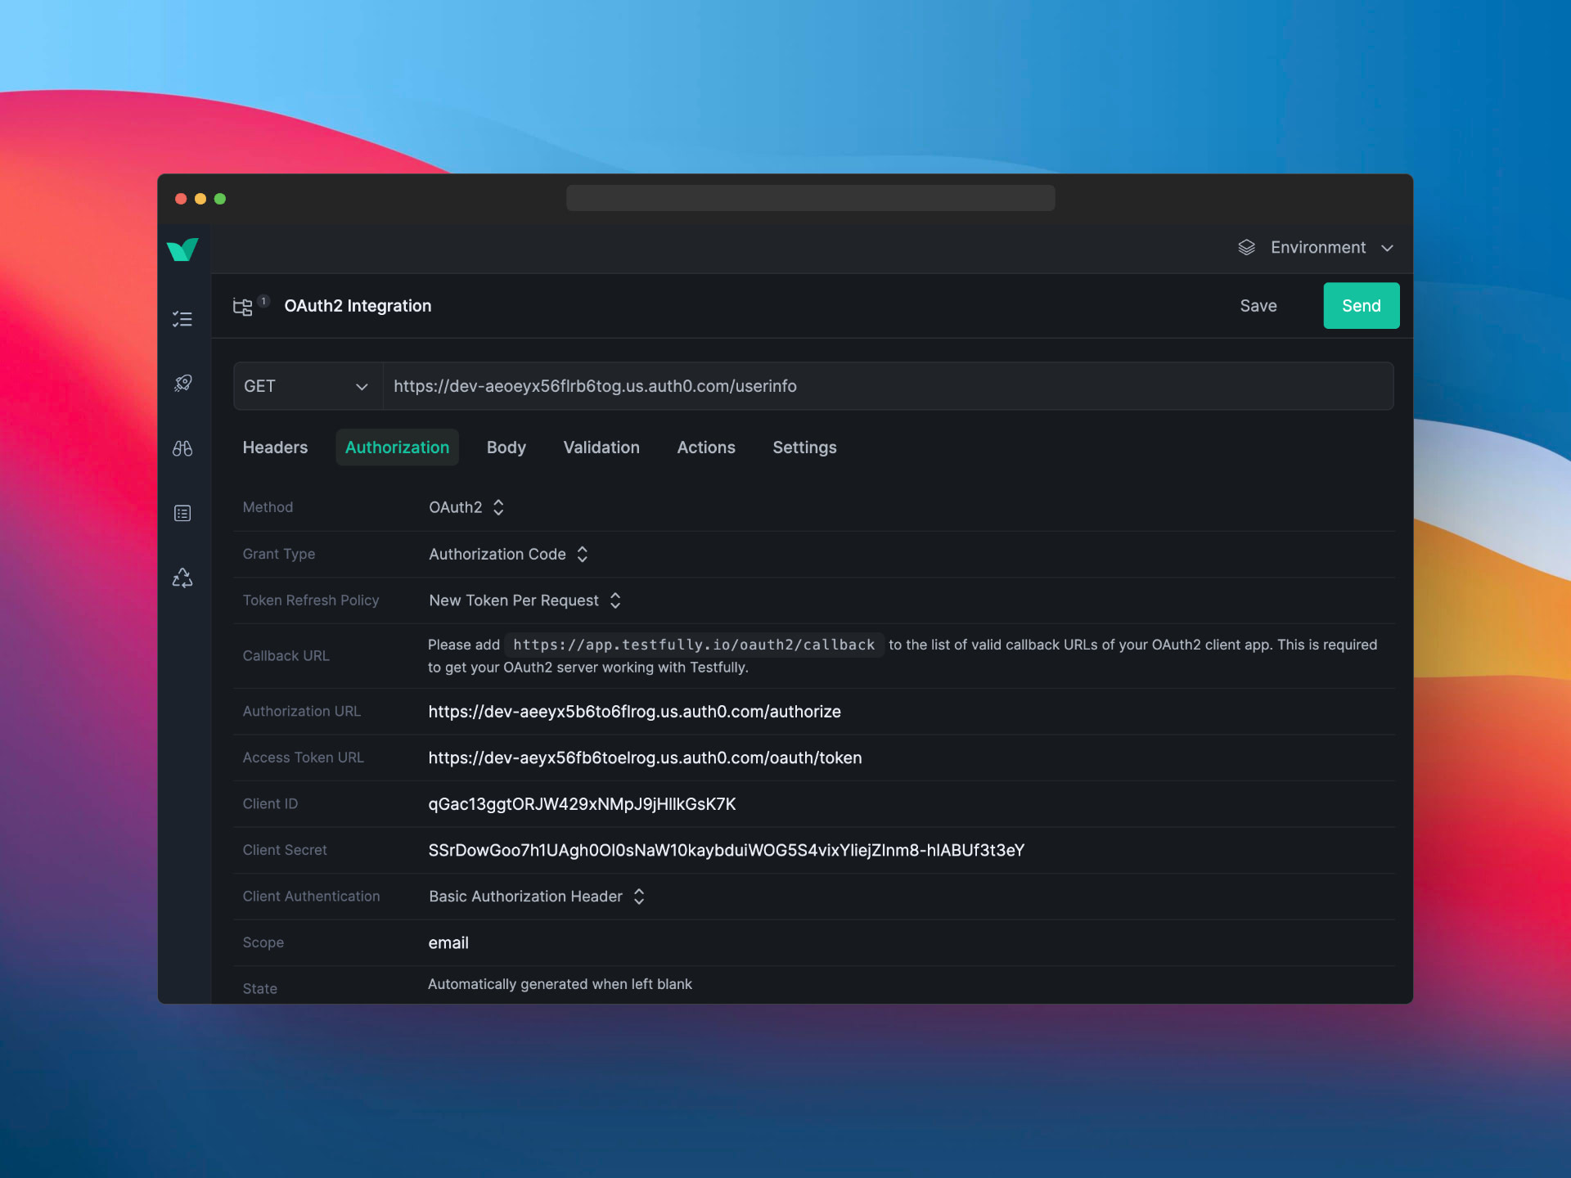This screenshot has height=1178, width=1571.
Task: Open the checklist icon in sidebar
Action: [182, 319]
